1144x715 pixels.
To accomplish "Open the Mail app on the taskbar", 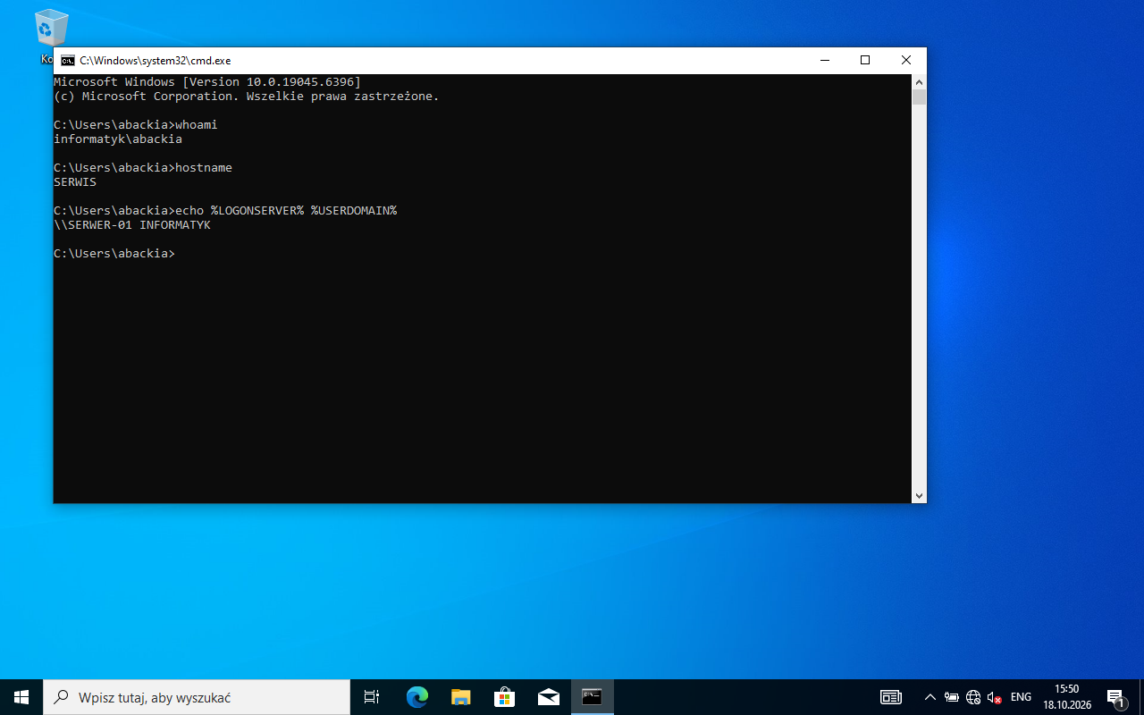I will point(548,697).
